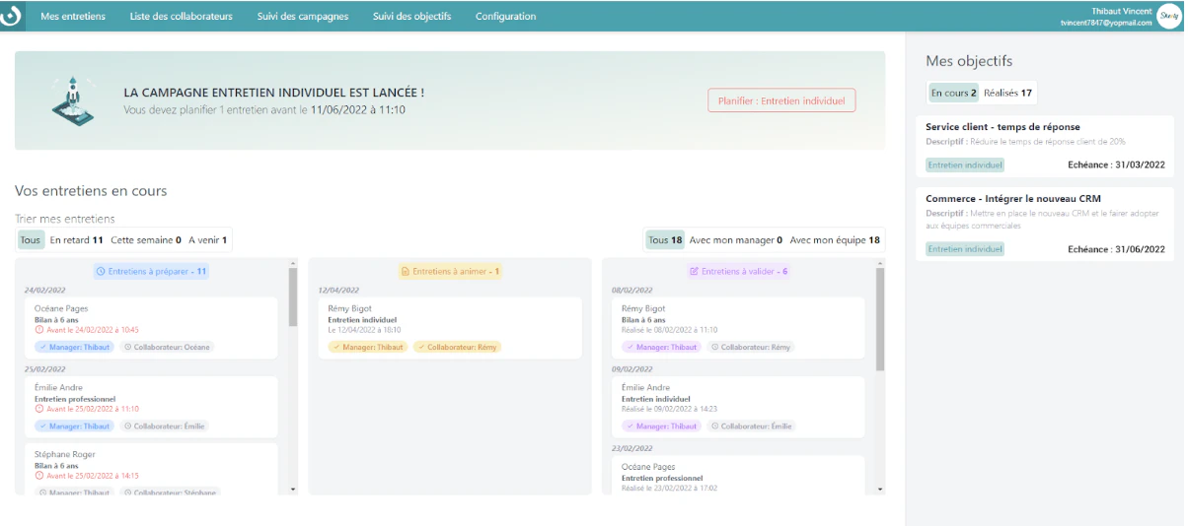1188x526 pixels.
Task: Click Planifier : Entretien individuel button
Action: 781,100
